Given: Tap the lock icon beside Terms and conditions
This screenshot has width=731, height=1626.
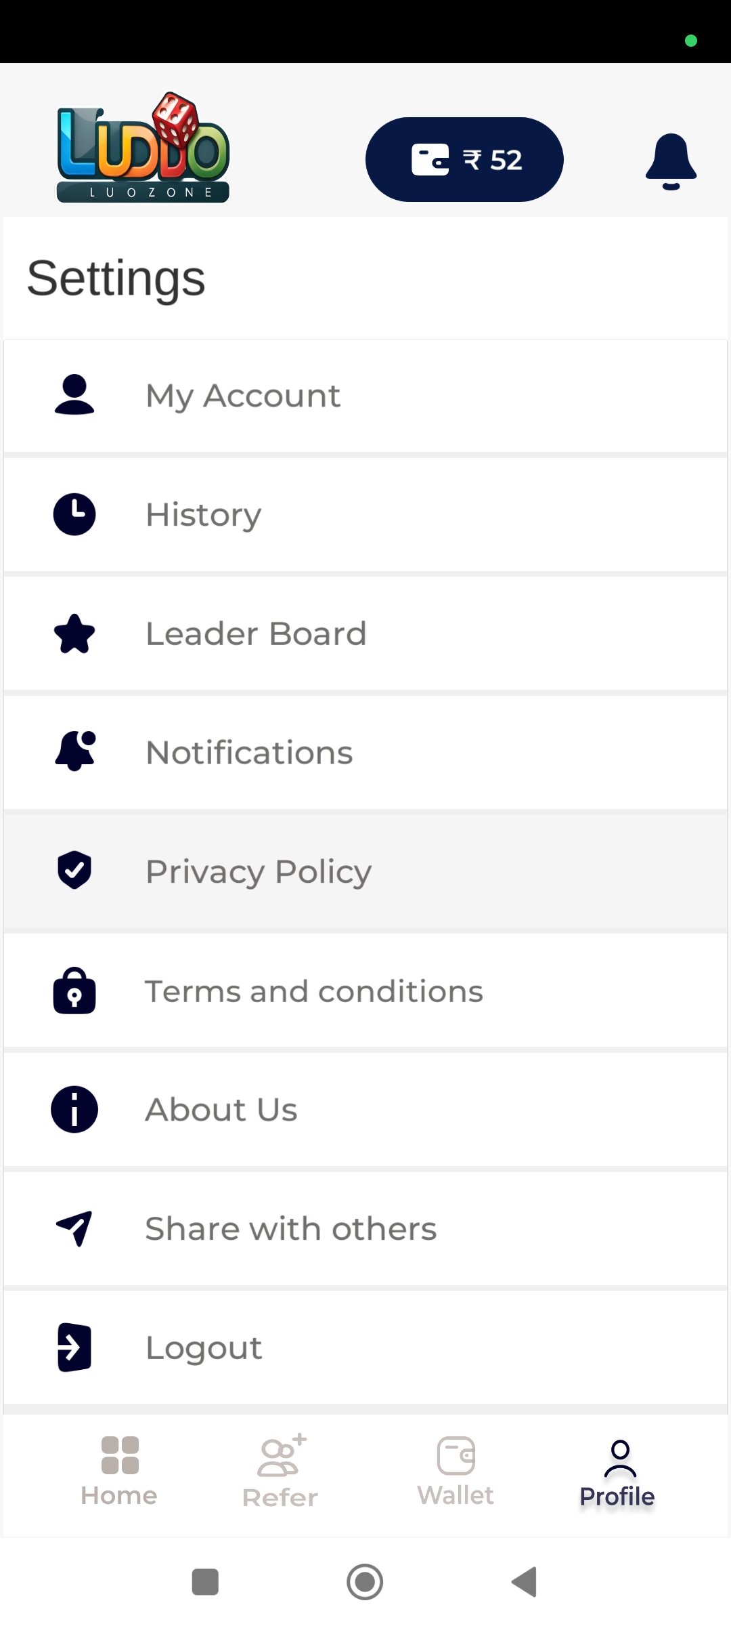Looking at the screenshot, I should click(x=74, y=991).
